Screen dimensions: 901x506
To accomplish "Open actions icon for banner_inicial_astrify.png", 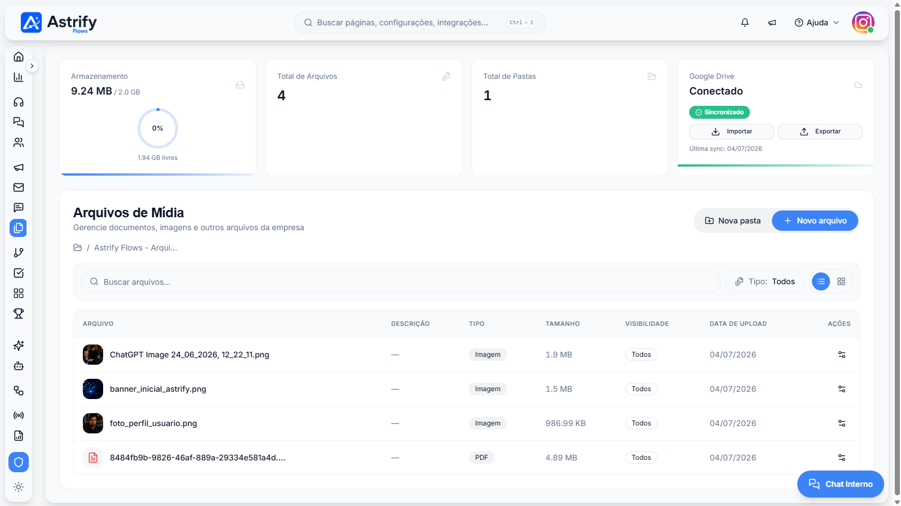I will 842,389.
